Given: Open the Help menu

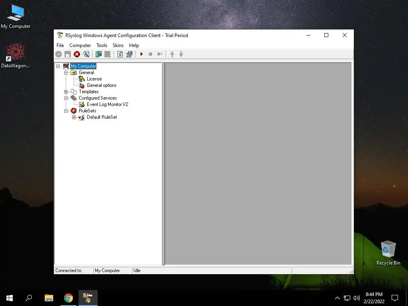Looking at the screenshot, I should 134,45.
